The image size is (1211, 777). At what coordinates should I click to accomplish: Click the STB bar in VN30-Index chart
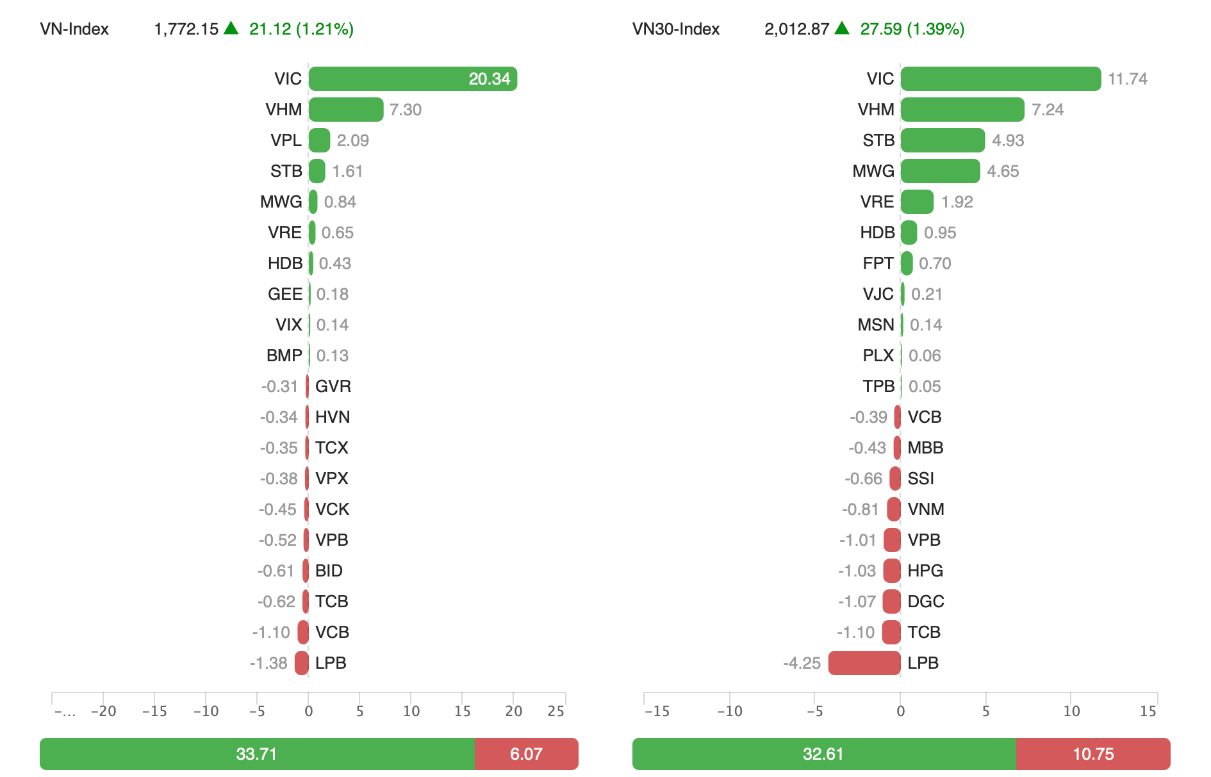(943, 140)
